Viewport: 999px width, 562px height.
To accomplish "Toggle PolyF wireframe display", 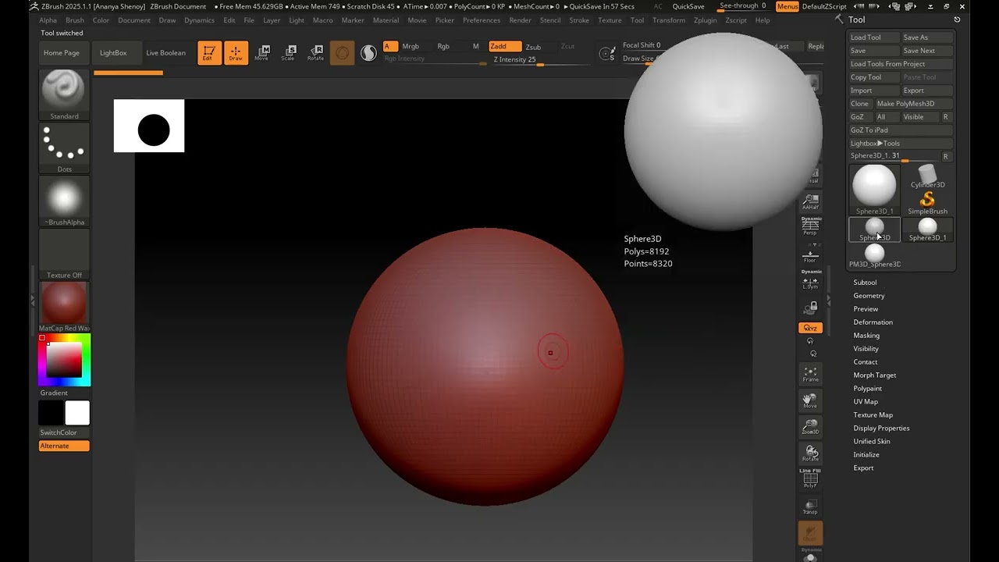I will point(810,480).
